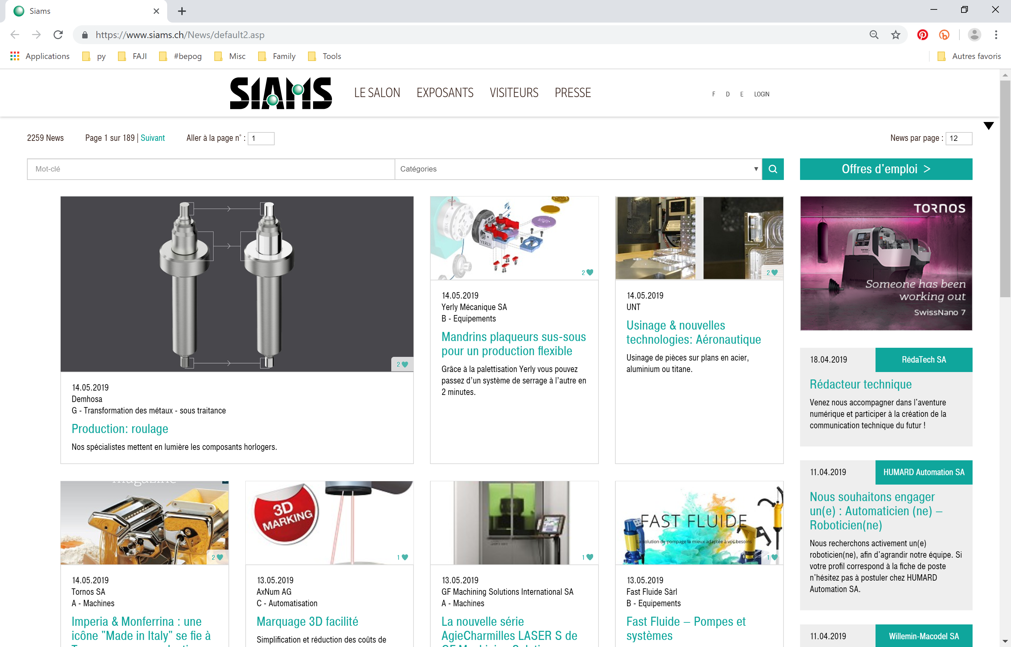This screenshot has width=1011, height=647.
Task: Open the Autres favoris folder
Action: click(x=970, y=56)
